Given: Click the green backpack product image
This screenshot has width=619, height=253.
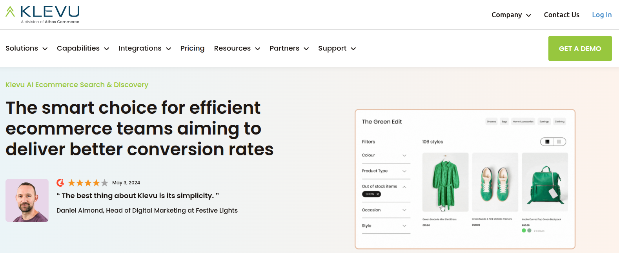Looking at the screenshot, I should click(x=545, y=182).
